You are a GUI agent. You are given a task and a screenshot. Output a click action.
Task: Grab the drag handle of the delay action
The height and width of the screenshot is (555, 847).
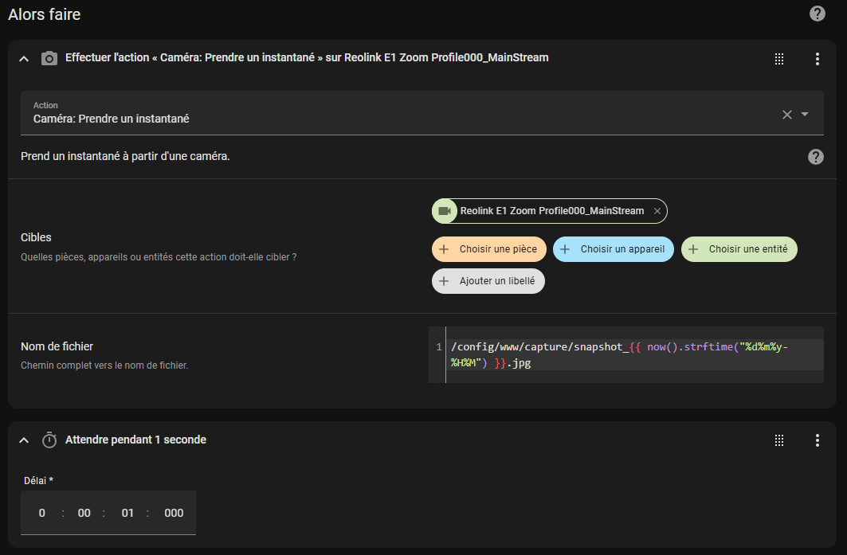click(x=779, y=440)
